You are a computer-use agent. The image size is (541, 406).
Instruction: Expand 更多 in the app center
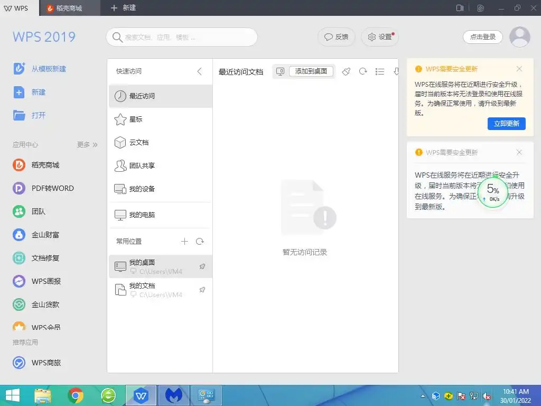pyautogui.click(x=87, y=145)
